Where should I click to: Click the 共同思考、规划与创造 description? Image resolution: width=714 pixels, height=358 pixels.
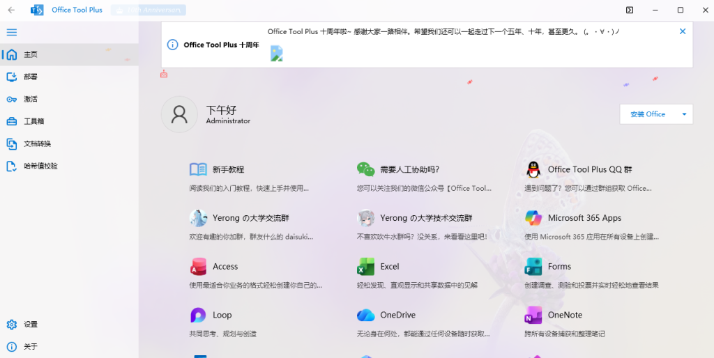223,334
